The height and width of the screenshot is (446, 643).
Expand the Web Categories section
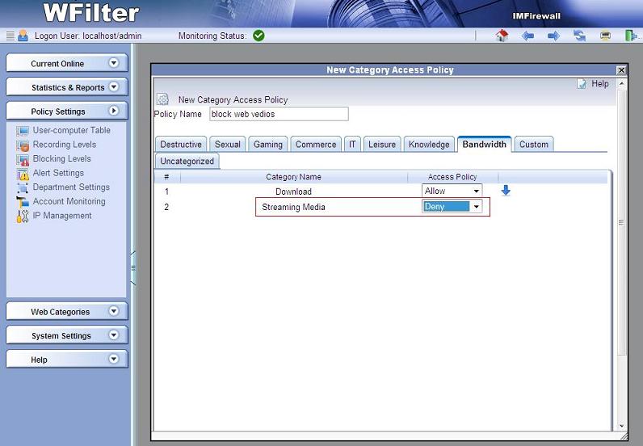tap(114, 311)
